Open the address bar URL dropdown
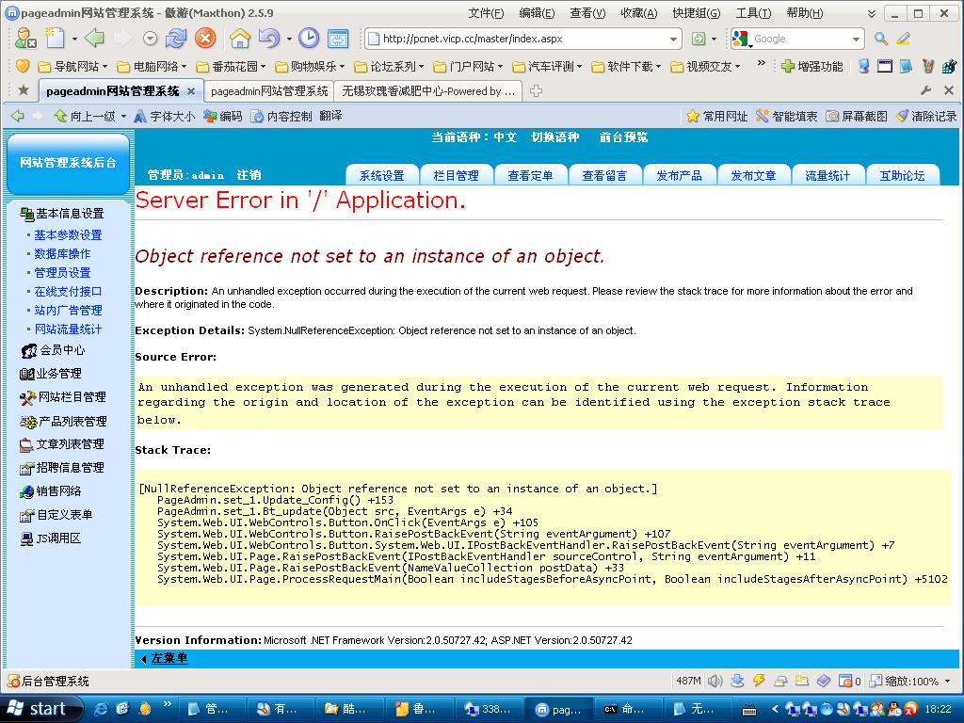 pos(673,40)
